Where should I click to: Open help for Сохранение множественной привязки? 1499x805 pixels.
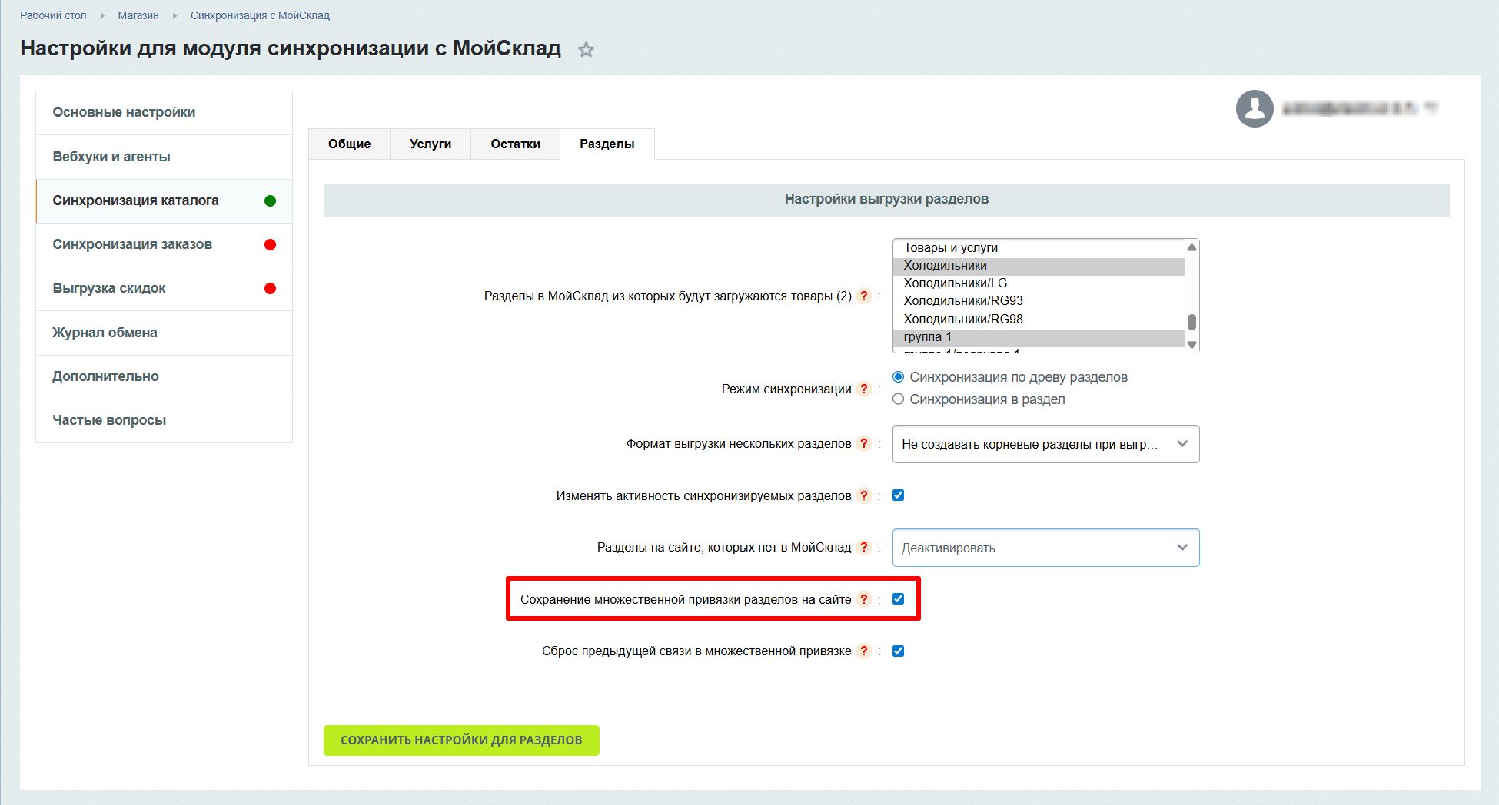(864, 599)
